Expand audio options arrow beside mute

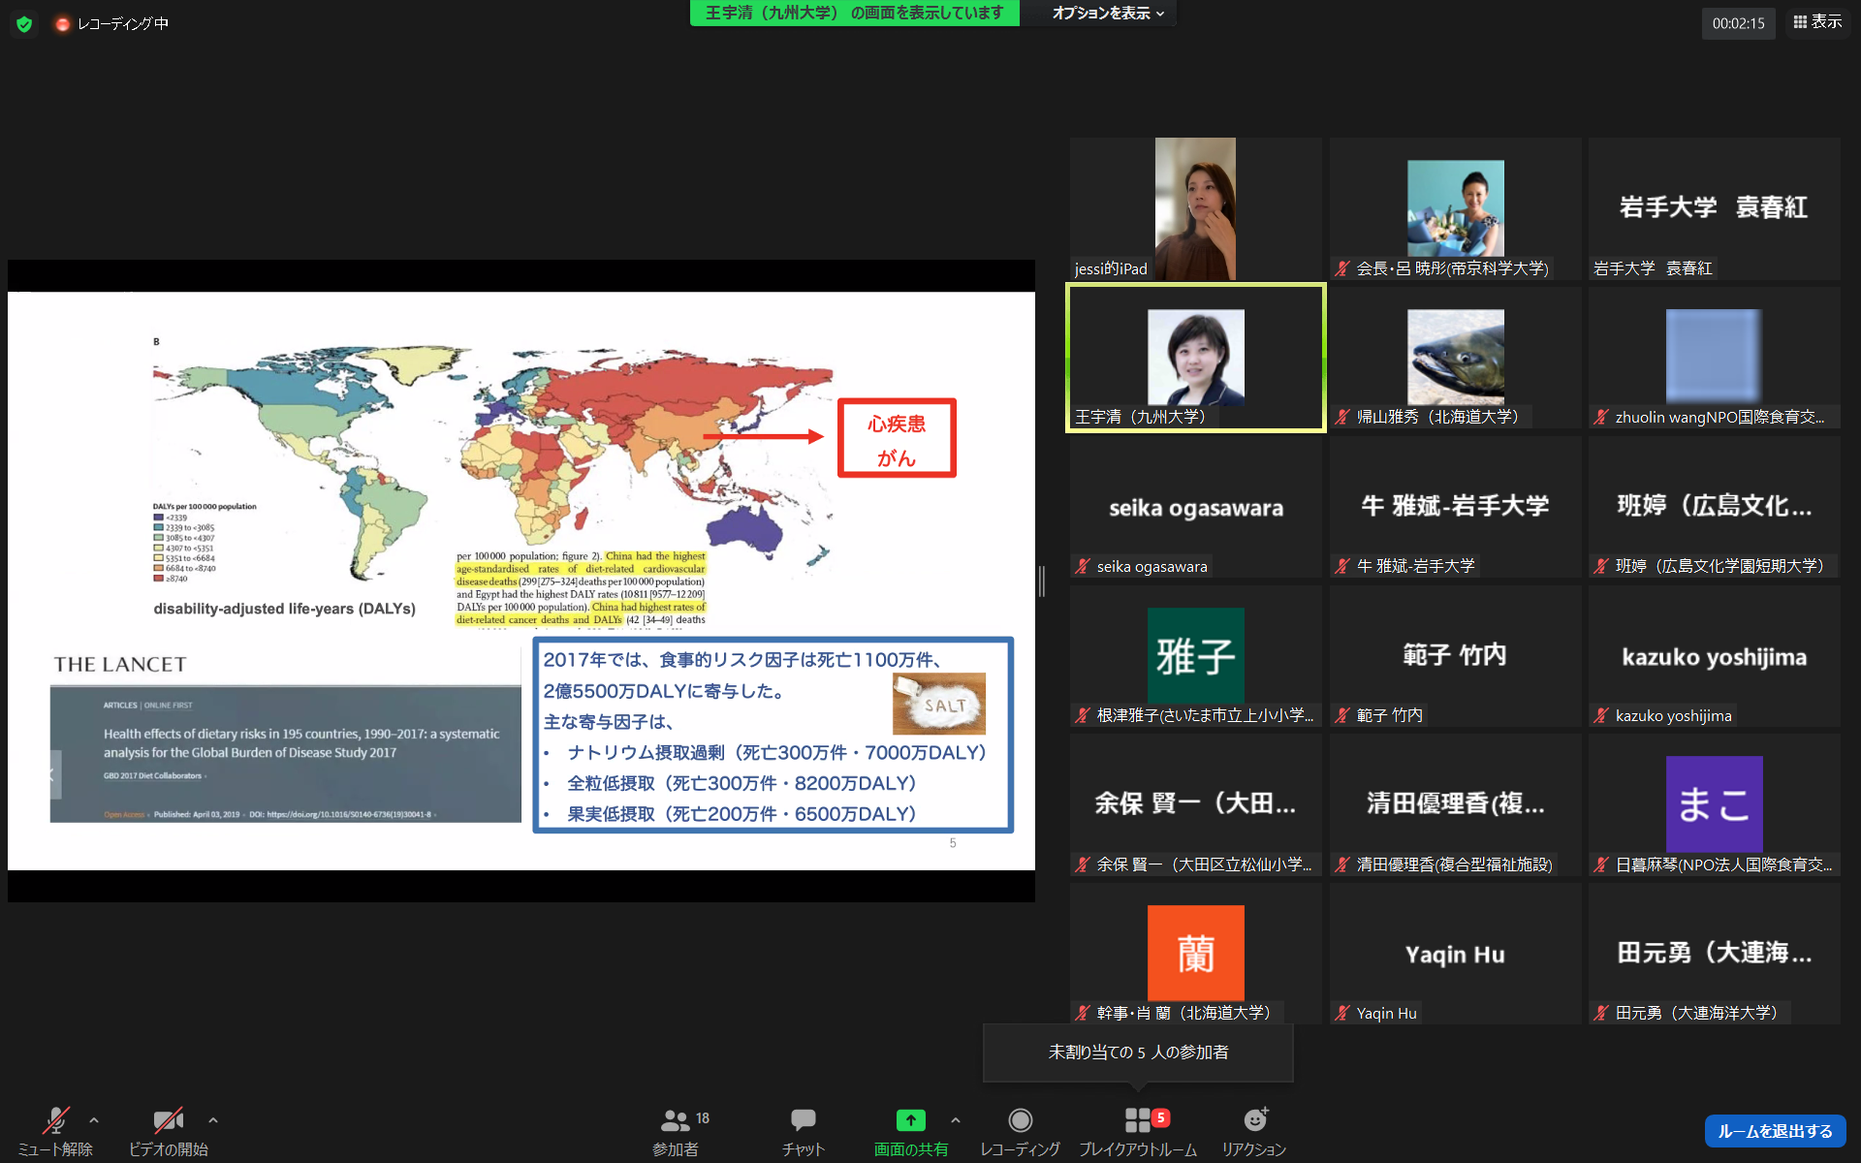(x=94, y=1120)
